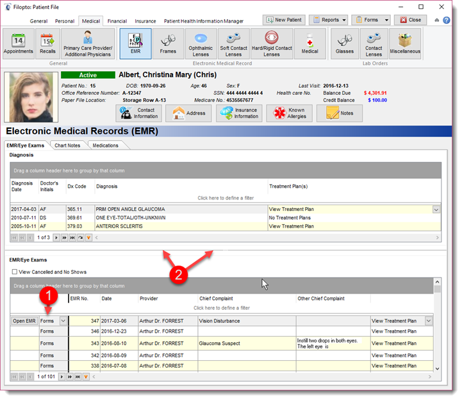Open Hard/Rigid Contact Lenses icon

272,44
